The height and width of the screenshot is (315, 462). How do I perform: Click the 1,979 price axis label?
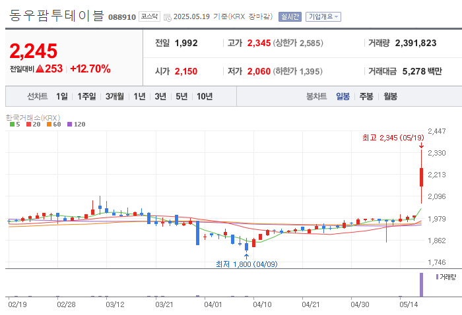[437, 219]
